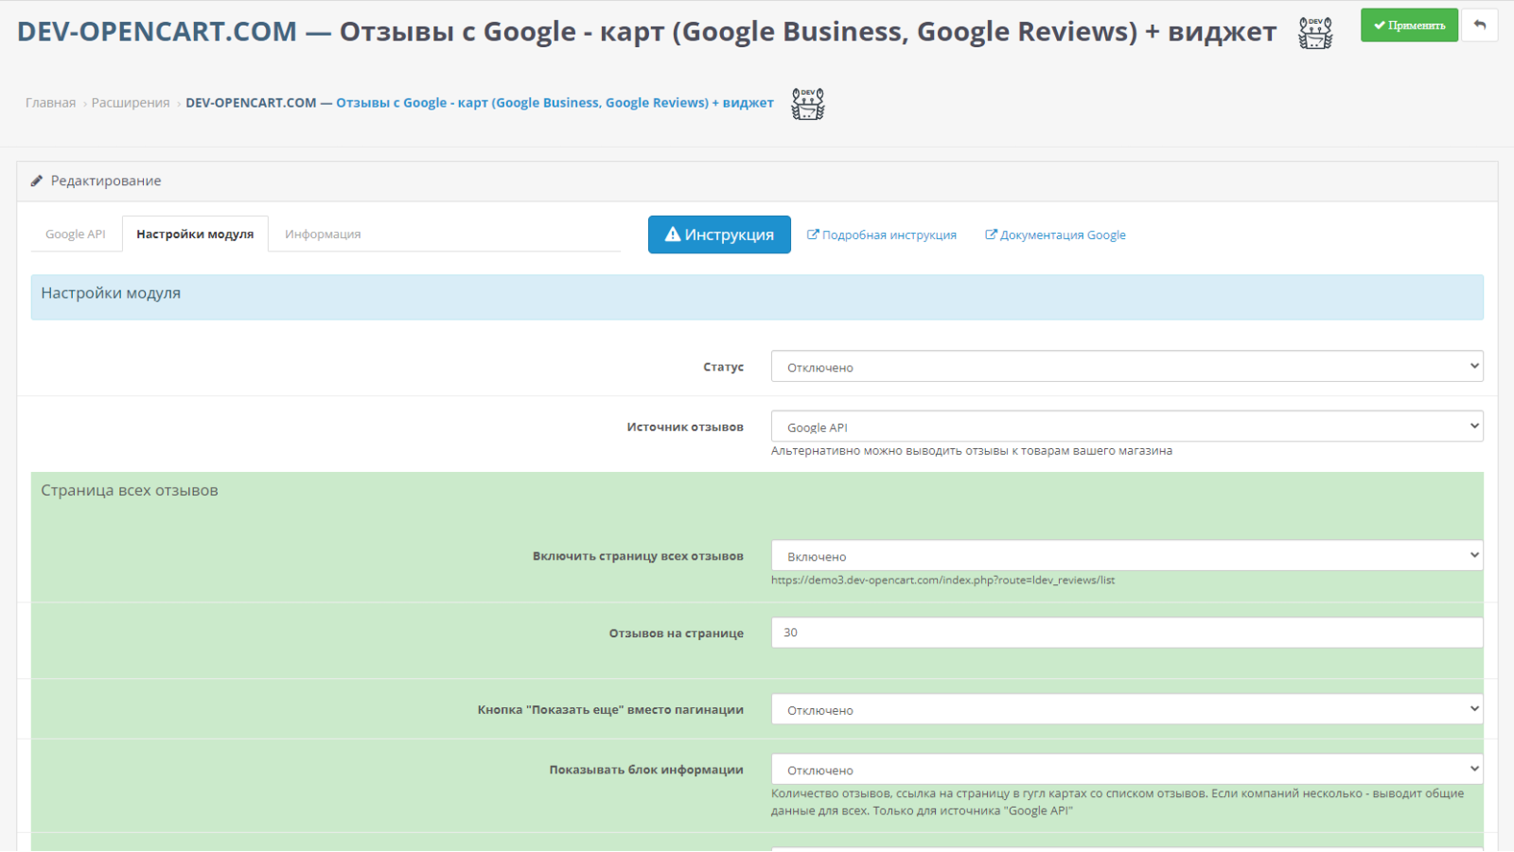The image size is (1514, 852).
Task: Click the external link icon beside Подробная инструкция
Action: (x=813, y=235)
